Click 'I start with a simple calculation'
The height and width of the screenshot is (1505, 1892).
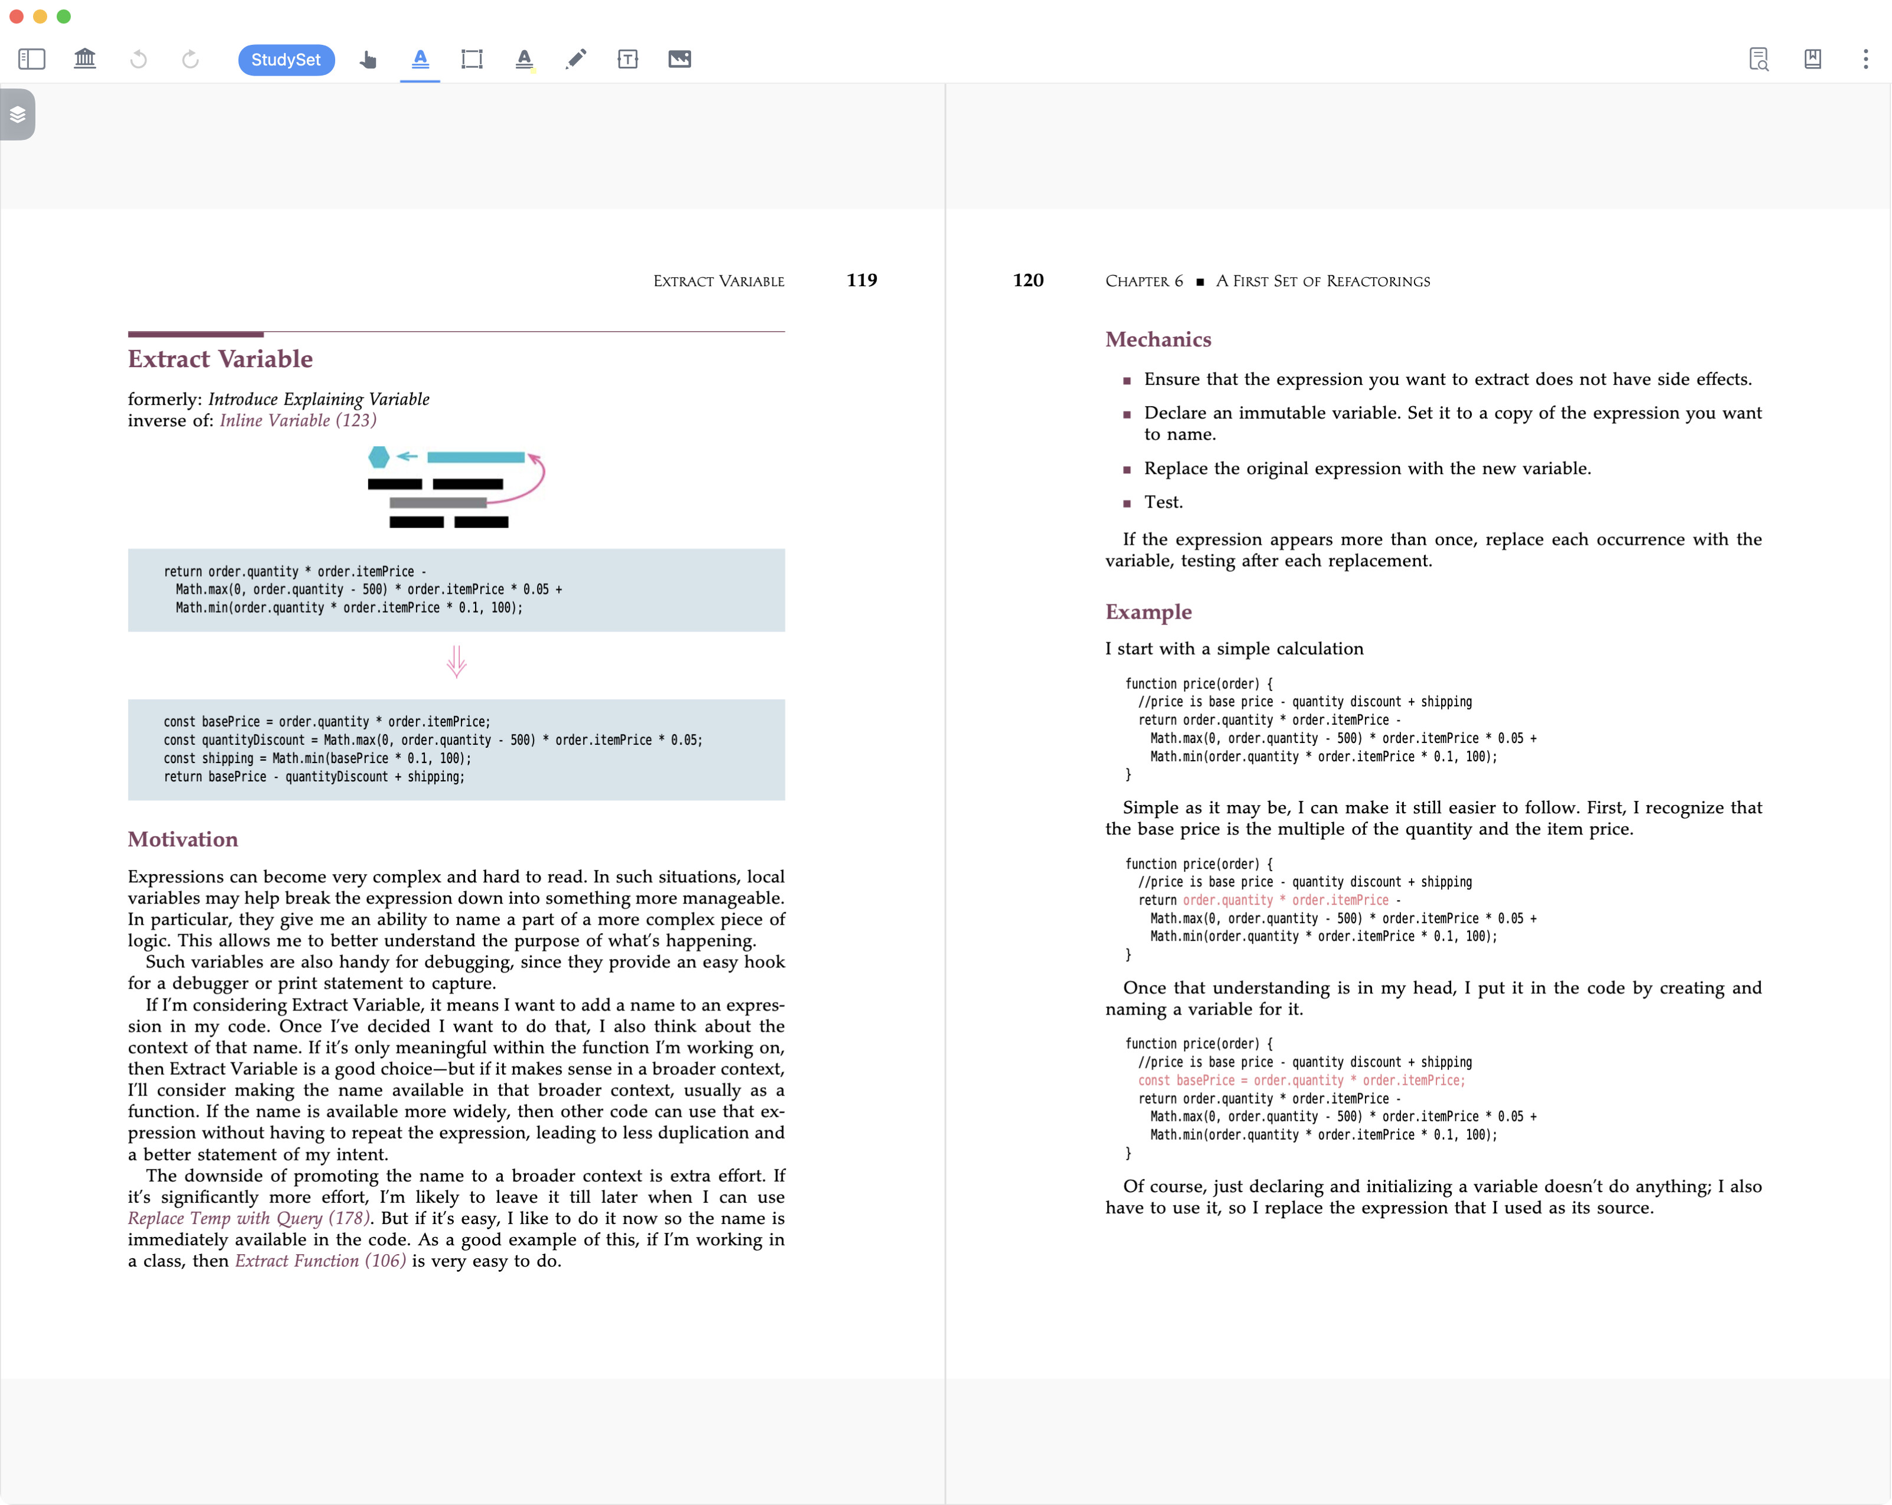[1234, 649]
